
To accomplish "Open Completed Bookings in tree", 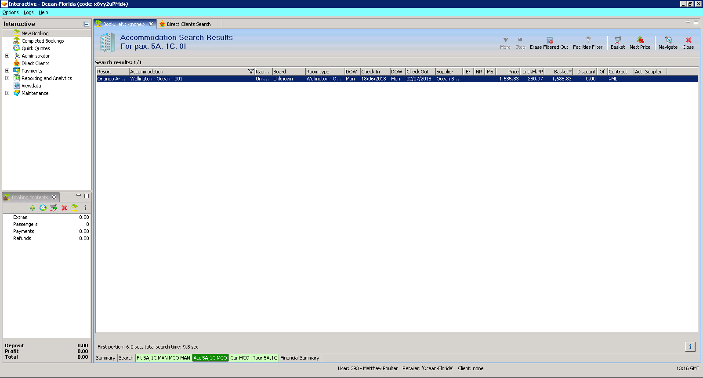I will click(43, 41).
